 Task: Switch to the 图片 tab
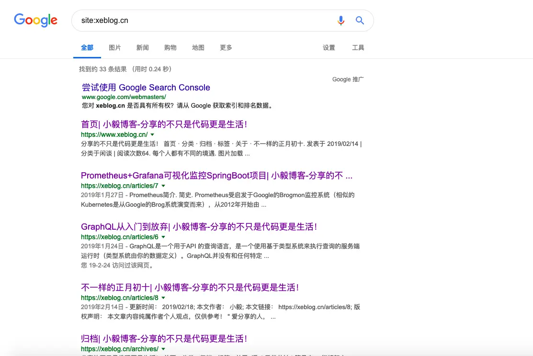(114, 47)
